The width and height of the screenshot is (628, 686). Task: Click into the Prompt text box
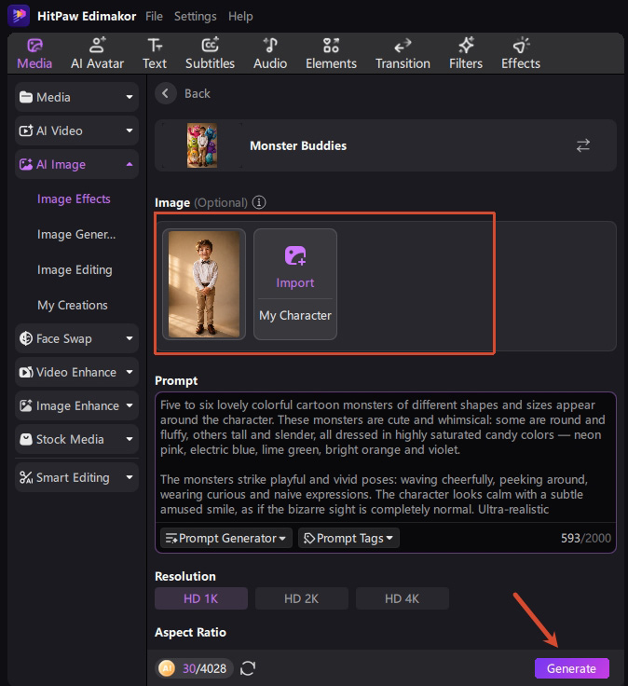point(386,458)
